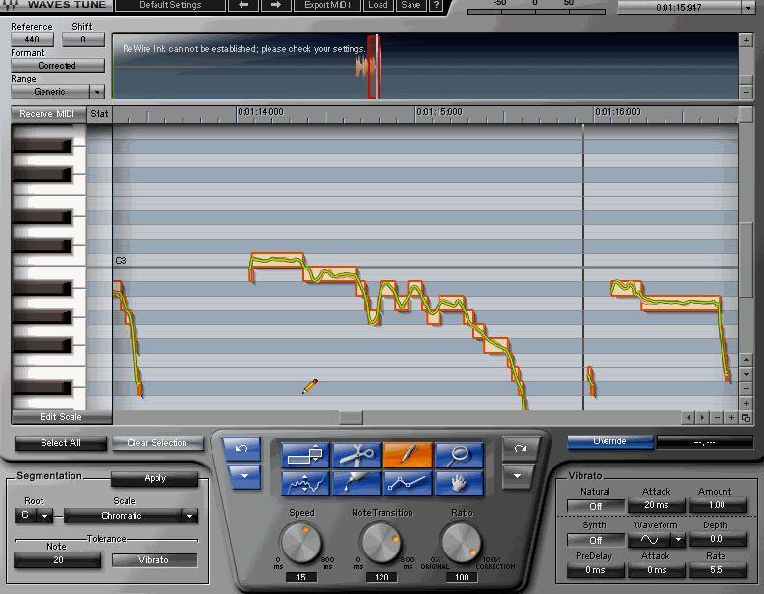Select the Note tool icon
764x594 pixels.
coord(305,455)
